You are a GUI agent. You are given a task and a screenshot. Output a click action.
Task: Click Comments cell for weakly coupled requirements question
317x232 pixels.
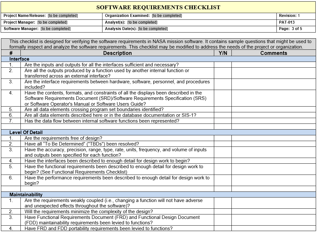tap(273, 203)
